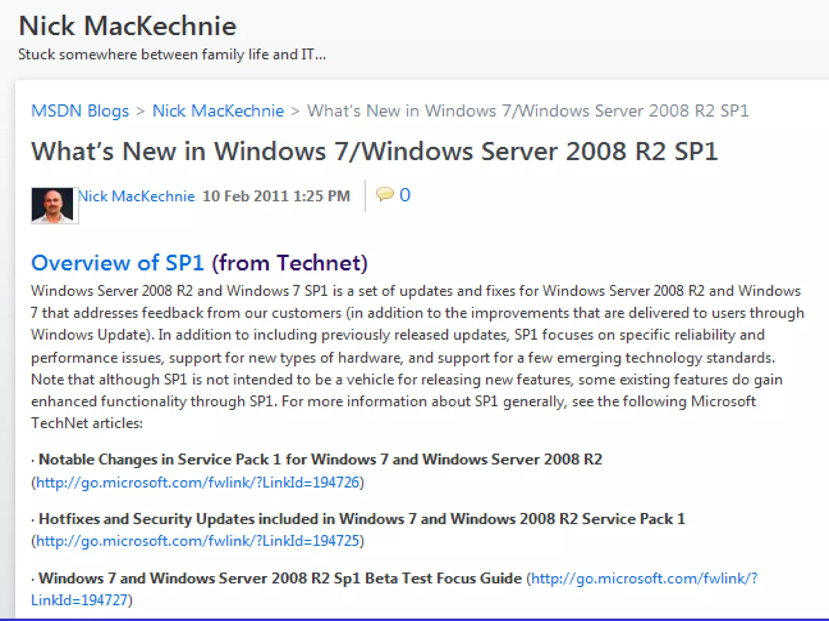Open the LinkId=194725 Microsoft link

point(198,541)
